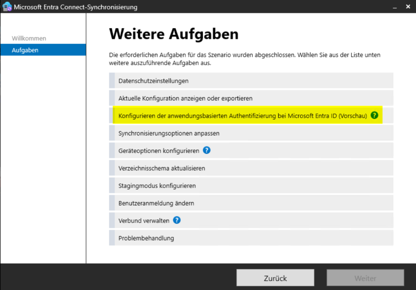Go back with the Zurück button

(275, 278)
